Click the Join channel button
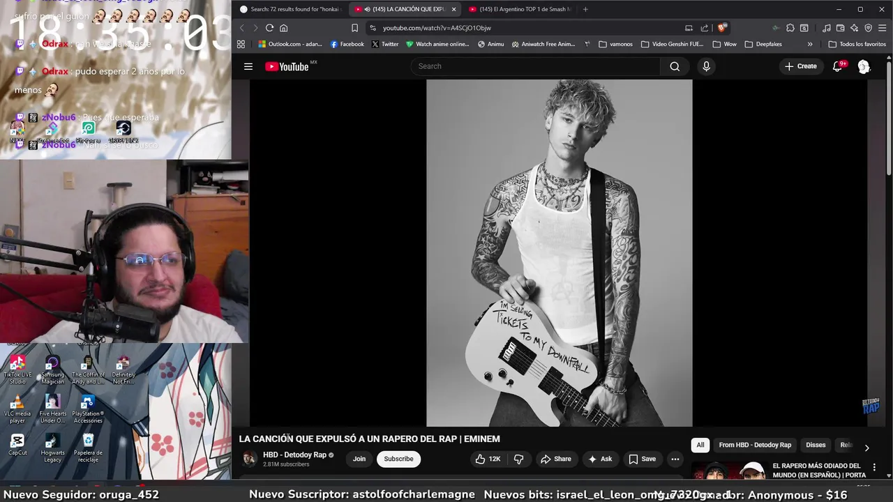Viewport: 893px width, 502px height. [x=359, y=459]
